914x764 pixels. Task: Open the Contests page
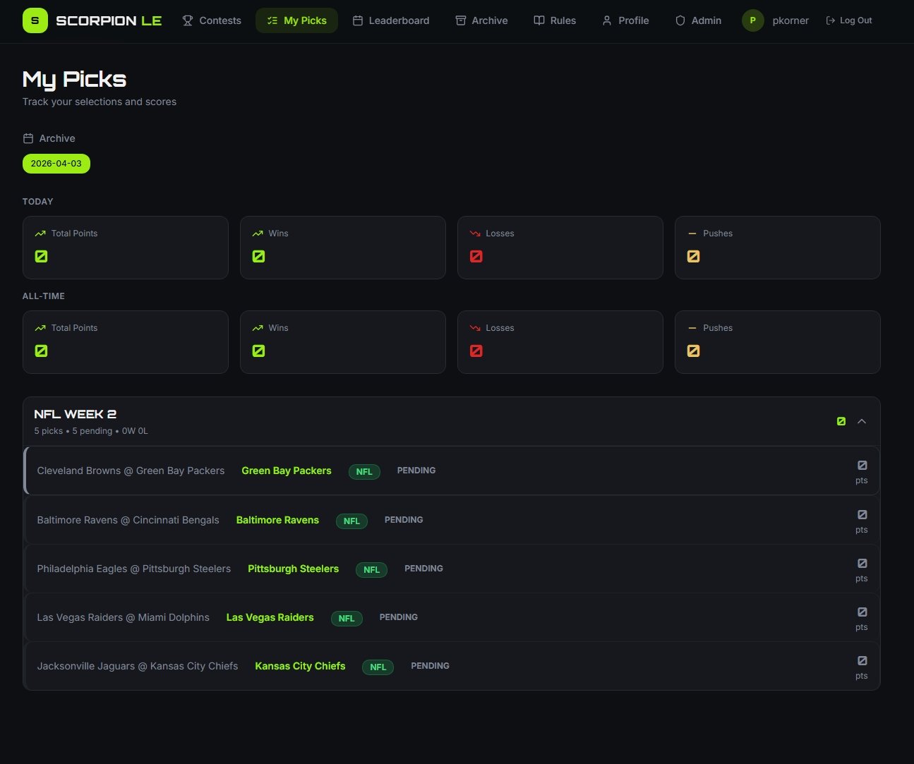tap(212, 20)
